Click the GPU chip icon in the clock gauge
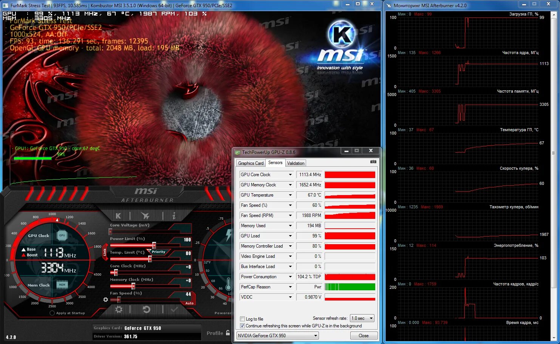Screen dimensions: 560x344 [62, 235]
